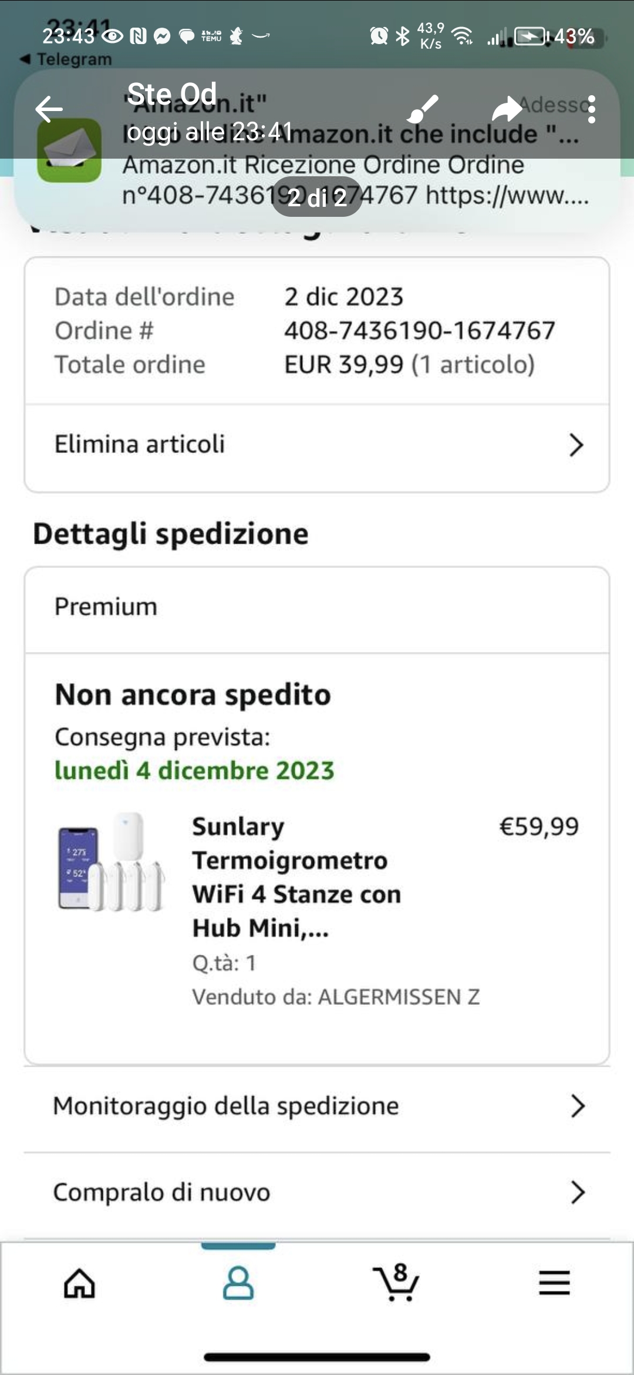Open the brush edit tool
Viewport: 634px width, 1375px height.
click(423, 109)
